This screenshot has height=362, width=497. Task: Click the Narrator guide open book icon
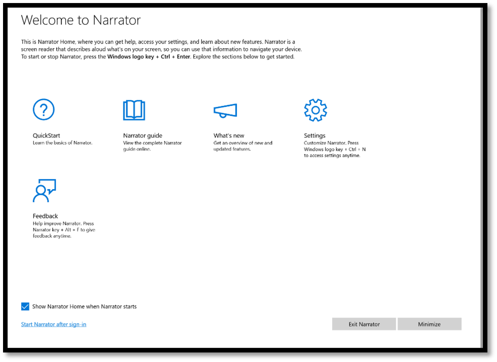(x=134, y=110)
